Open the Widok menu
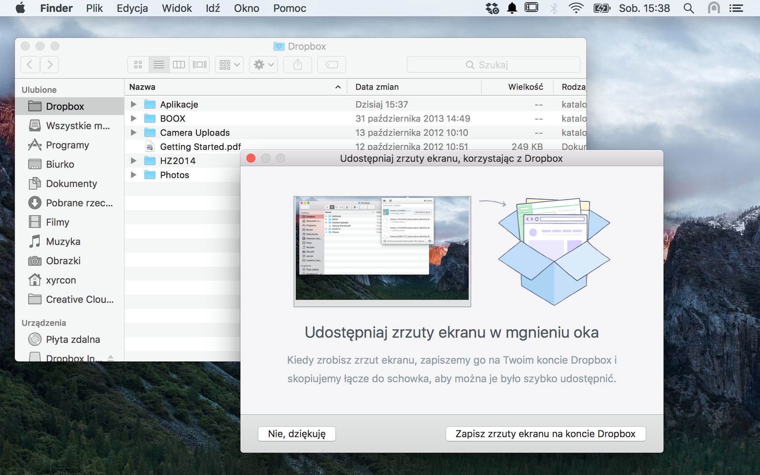Viewport: 760px width, 475px height. point(177,8)
